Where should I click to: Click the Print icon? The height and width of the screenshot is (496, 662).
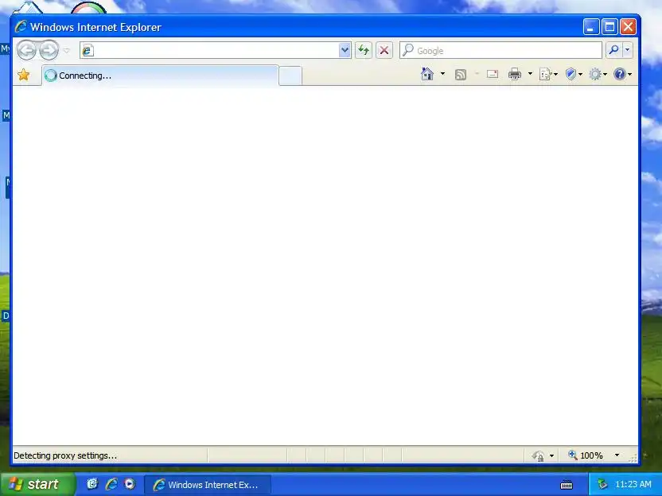(514, 74)
